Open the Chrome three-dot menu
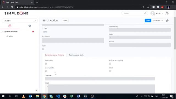 coord(173,7)
